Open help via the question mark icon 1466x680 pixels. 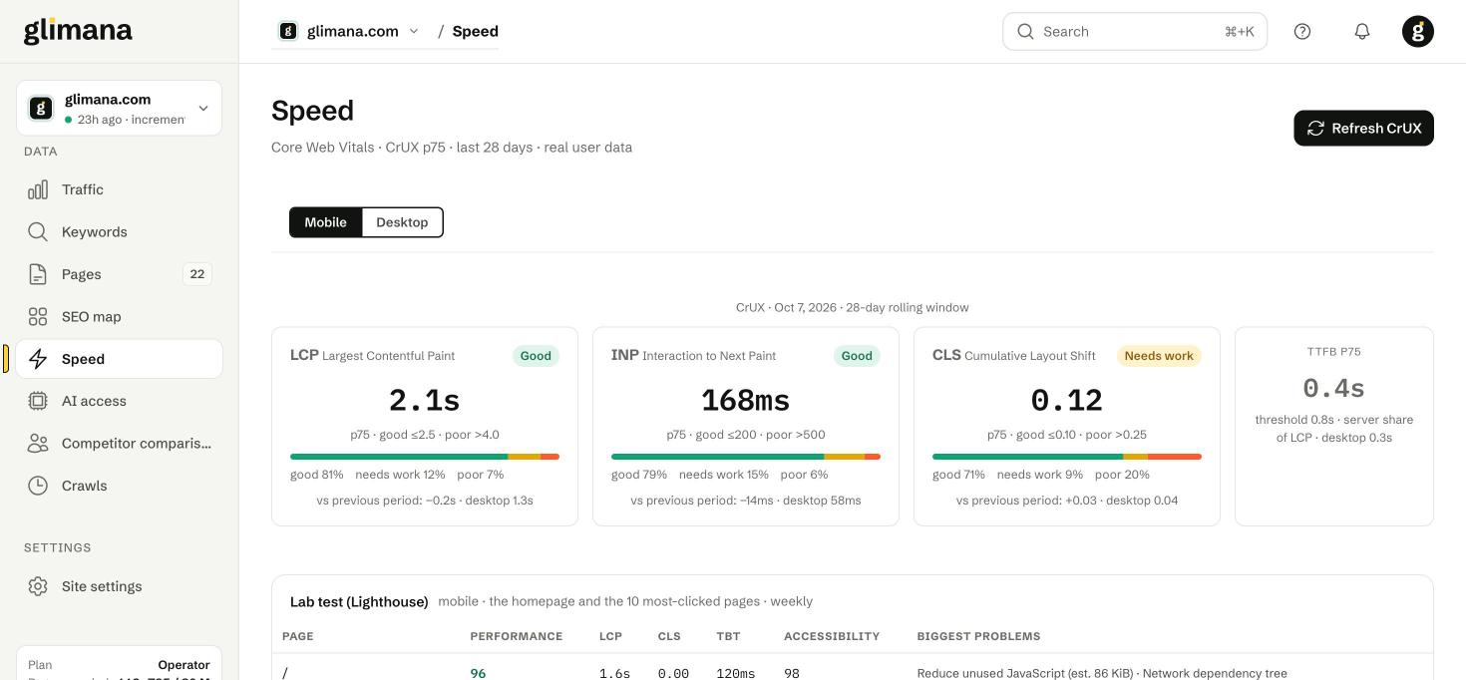(x=1302, y=31)
